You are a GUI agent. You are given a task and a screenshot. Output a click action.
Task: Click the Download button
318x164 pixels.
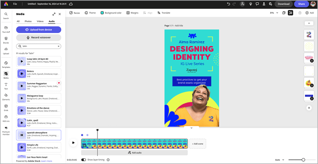click(283, 4)
